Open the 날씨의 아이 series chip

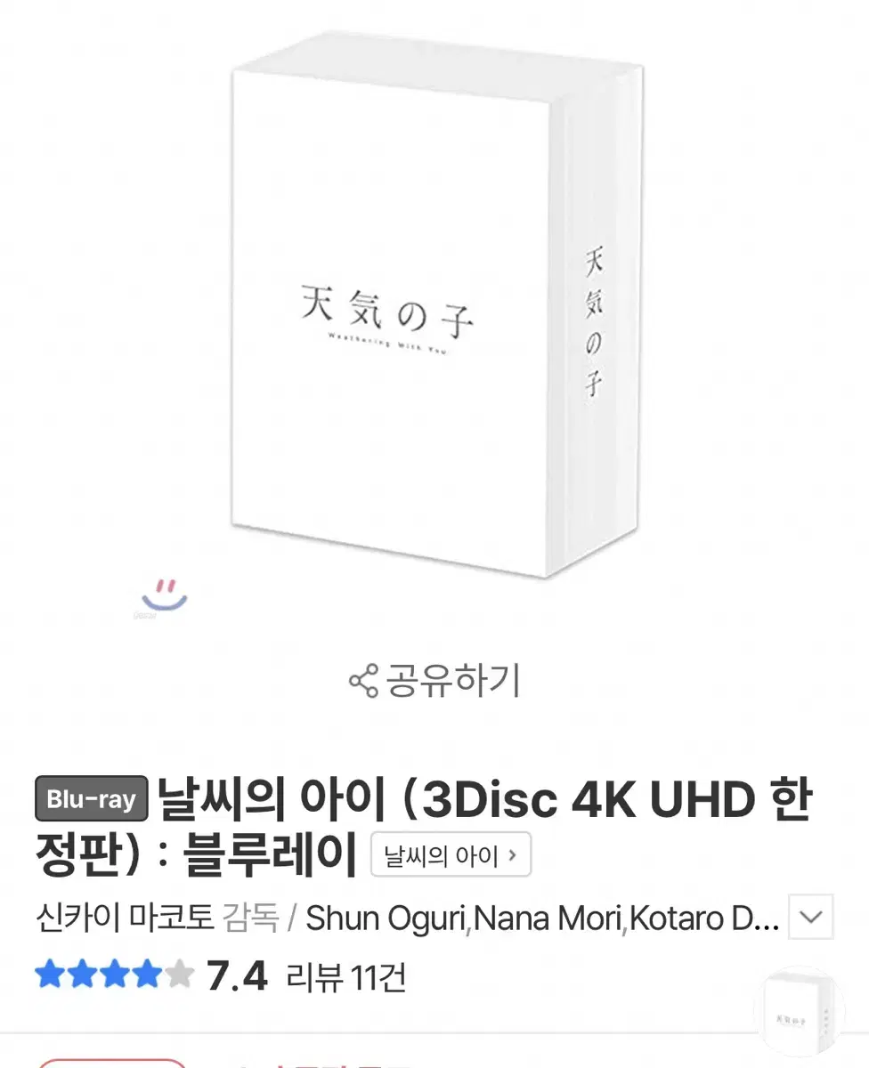coord(451,855)
